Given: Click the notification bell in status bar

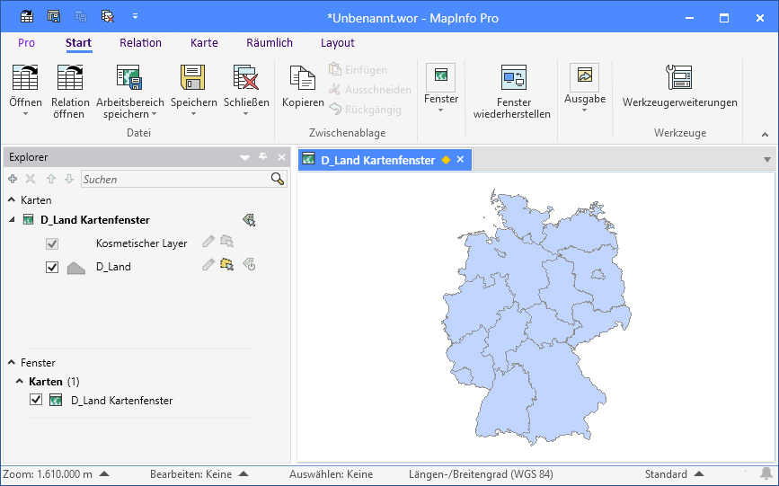Looking at the screenshot, I should 766,473.
